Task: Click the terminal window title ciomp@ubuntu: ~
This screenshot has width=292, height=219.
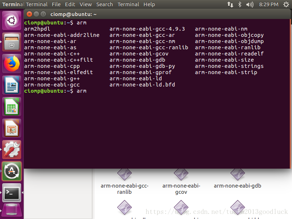Action: [x=73, y=14]
